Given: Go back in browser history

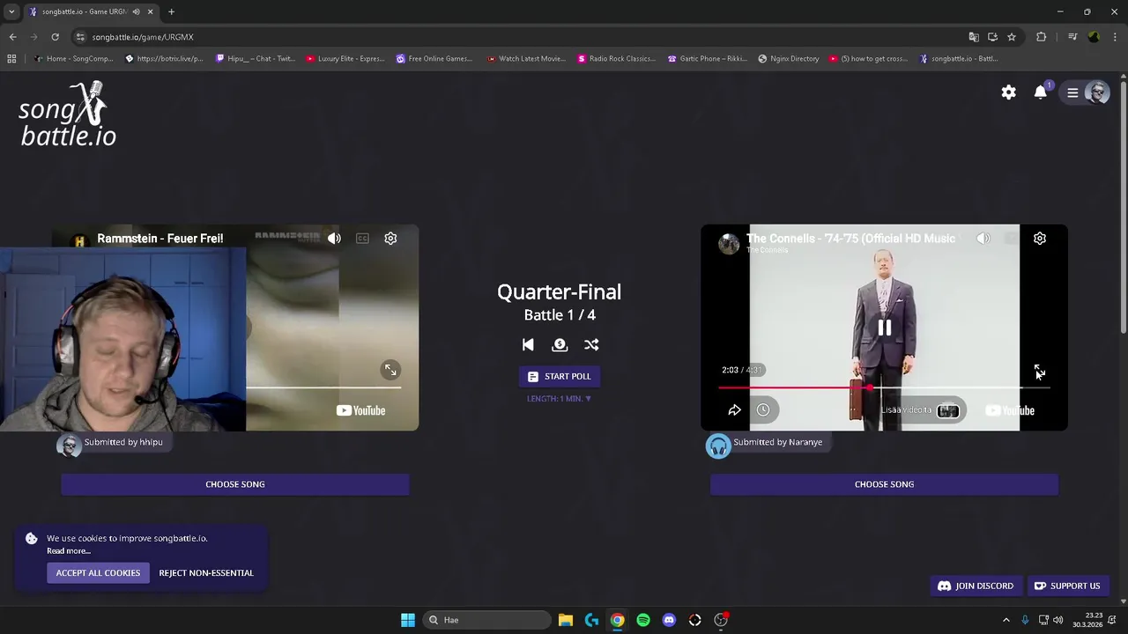Looking at the screenshot, I should coord(12,37).
